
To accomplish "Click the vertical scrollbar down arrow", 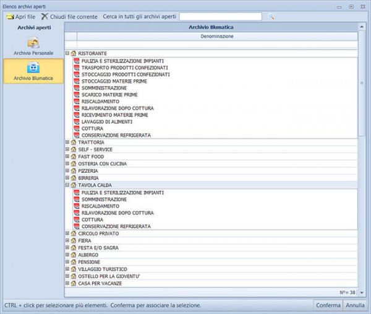I will (363, 283).
